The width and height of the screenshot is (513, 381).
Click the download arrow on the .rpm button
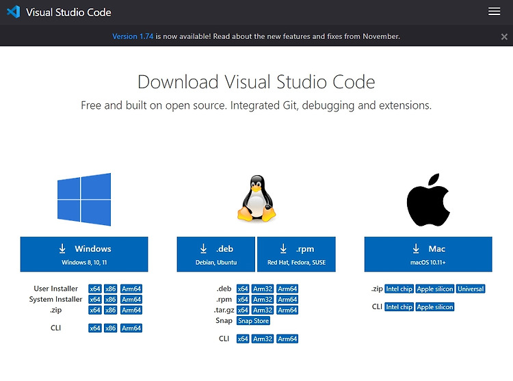pos(283,248)
